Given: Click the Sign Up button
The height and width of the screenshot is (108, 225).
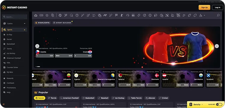Looking at the screenshot, I should click(x=204, y=7).
